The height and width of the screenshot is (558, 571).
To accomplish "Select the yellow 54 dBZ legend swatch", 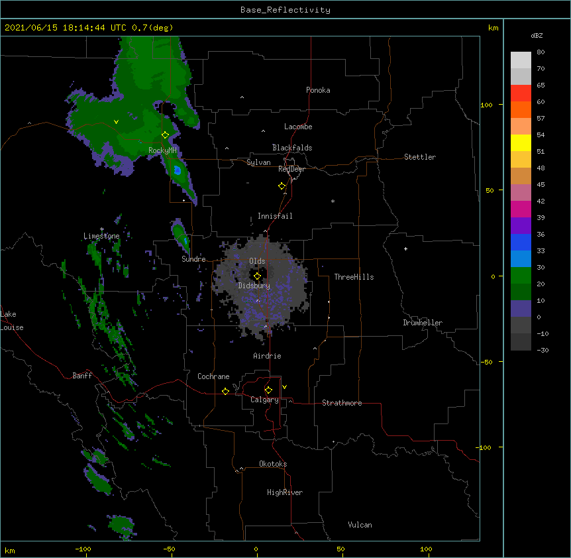I will coord(521,142).
